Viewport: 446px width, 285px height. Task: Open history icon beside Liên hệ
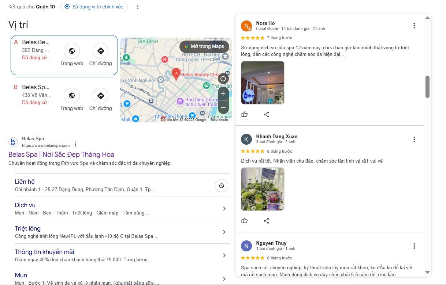(x=222, y=186)
